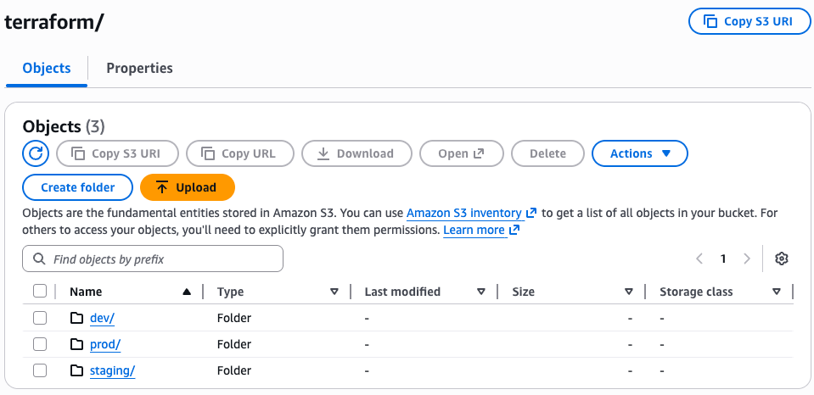Switch to the Properties tab
The width and height of the screenshot is (814, 395).
pyautogui.click(x=139, y=68)
